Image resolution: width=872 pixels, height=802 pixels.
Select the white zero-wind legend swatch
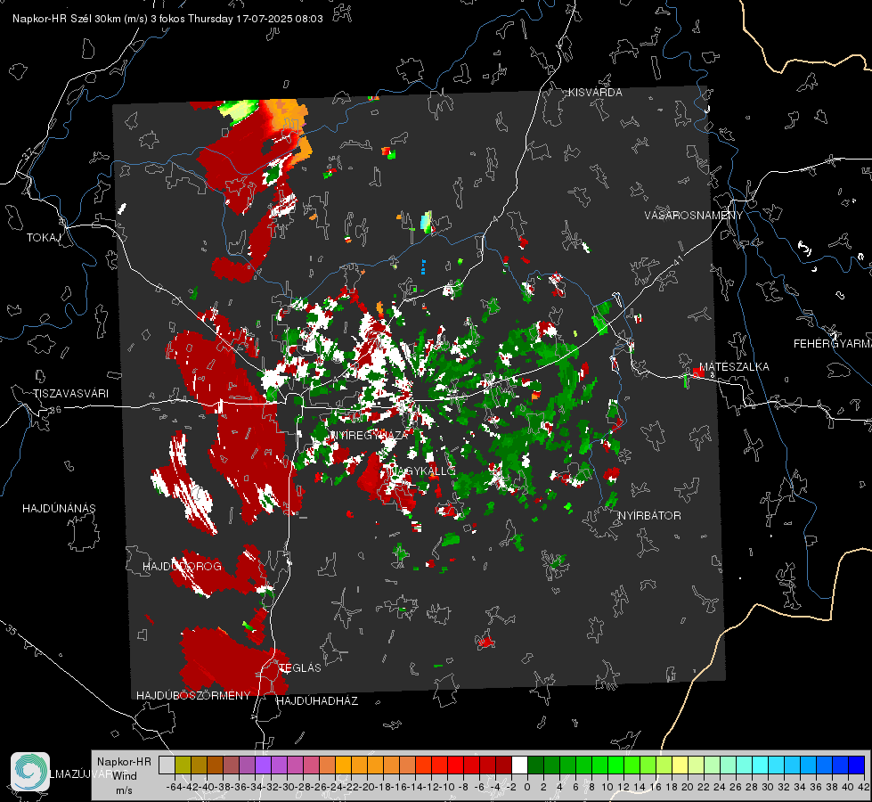click(519, 765)
